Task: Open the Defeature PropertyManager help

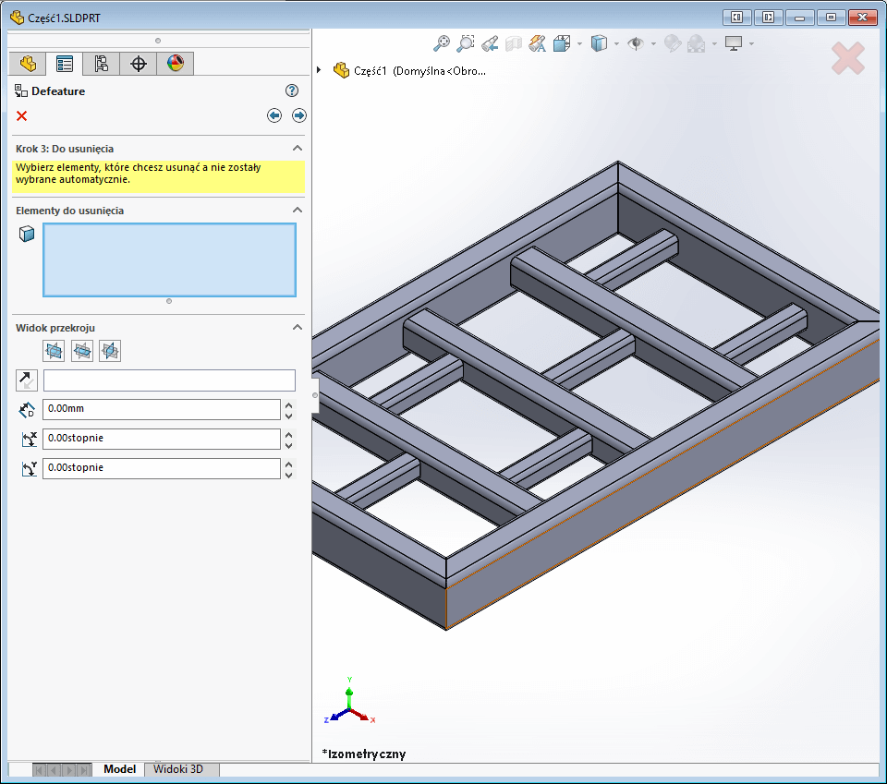Action: coord(292,90)
